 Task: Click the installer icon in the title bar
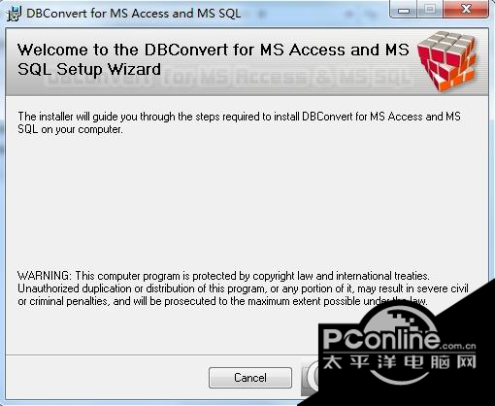(15, 14)
